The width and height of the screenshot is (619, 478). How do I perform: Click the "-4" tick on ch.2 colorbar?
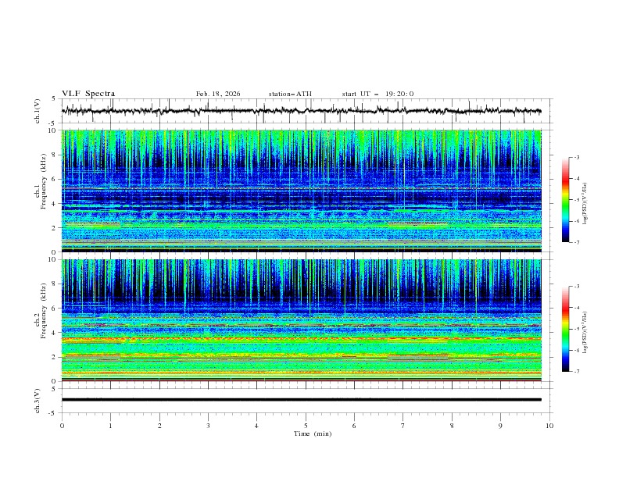(577, 308)
